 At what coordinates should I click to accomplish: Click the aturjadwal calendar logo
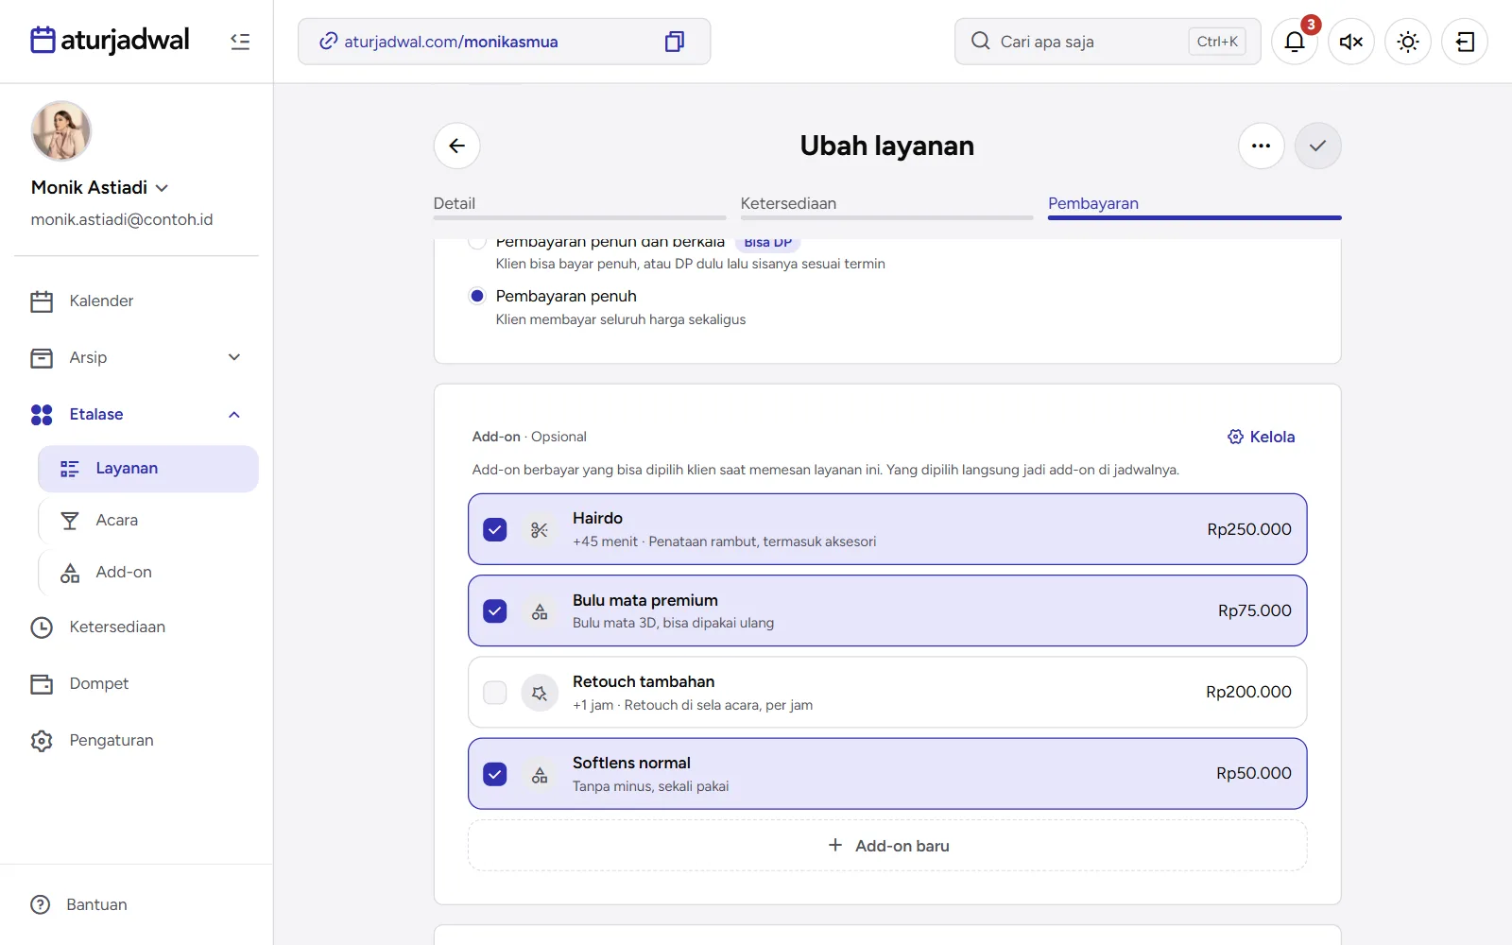[110, 41]
